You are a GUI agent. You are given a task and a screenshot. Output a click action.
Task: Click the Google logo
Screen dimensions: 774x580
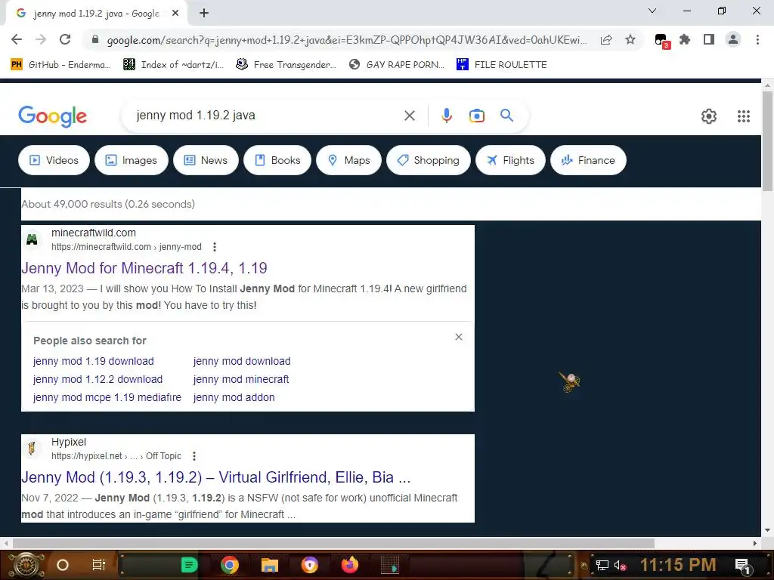click(x=52, y=116)
